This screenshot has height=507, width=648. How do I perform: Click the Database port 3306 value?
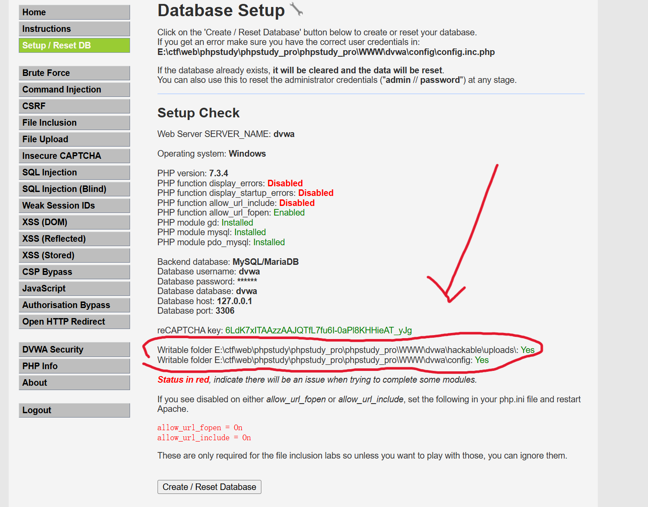point(225,311)
